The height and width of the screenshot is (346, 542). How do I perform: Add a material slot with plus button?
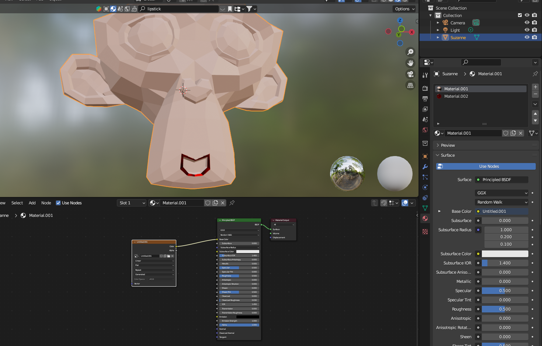535,87
